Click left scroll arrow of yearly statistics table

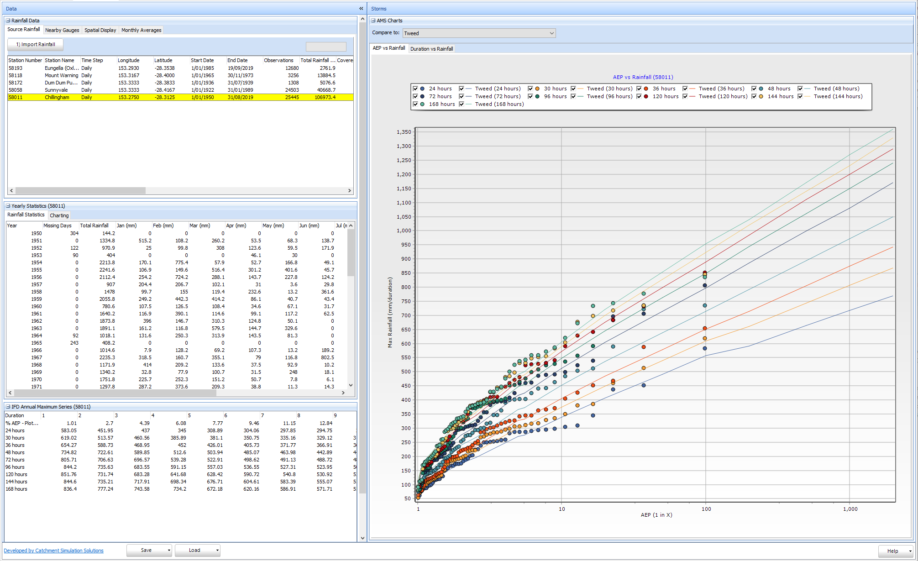(x=10, y=393)
